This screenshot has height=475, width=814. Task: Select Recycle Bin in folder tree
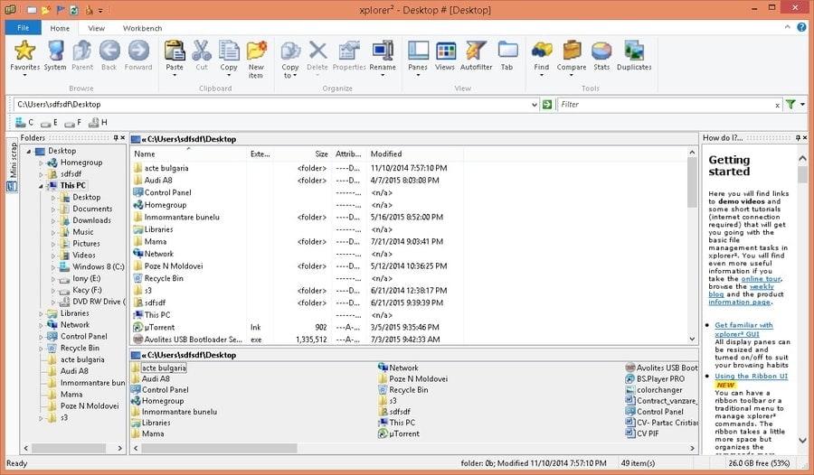click(80, 348)
